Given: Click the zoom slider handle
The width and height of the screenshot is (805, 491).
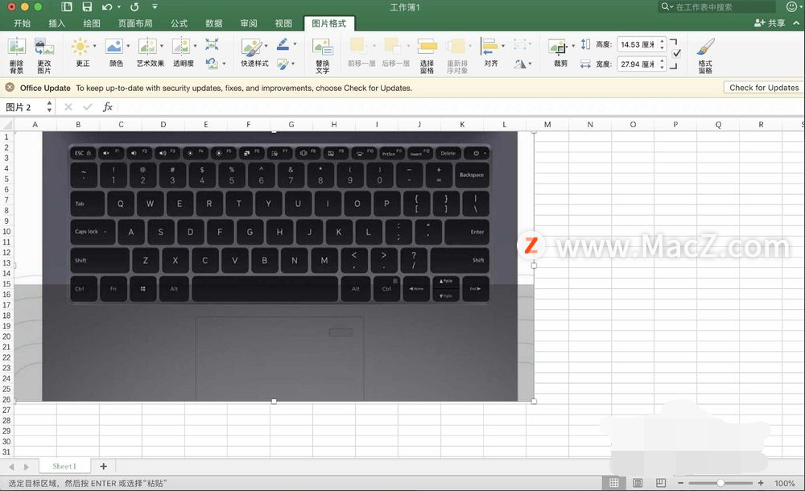Looking at the screenshot, I should tap(720, 483).
